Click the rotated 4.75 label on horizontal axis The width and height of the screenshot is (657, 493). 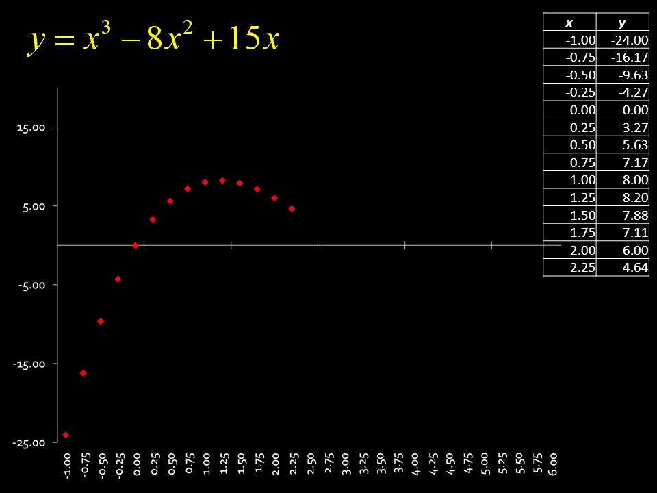pos(467,464)
